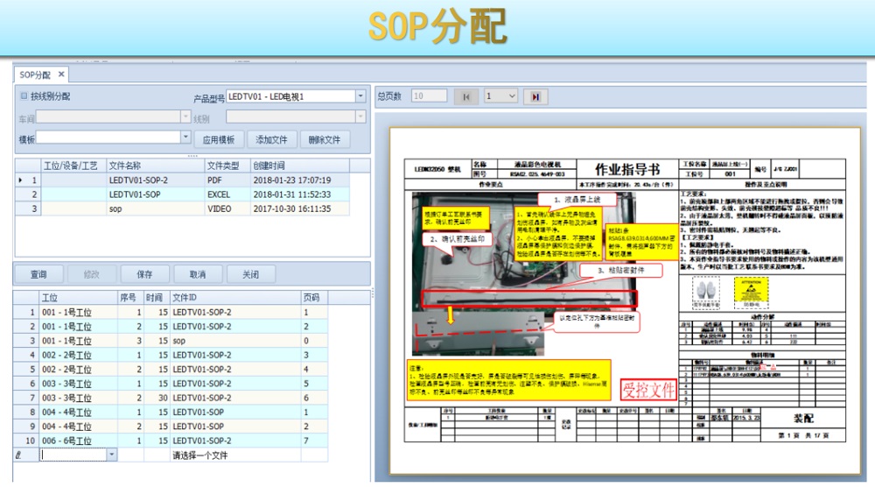Viewport: 875px width, 487px height.
Task: Click the 时间 column header
Action: pyautogui.click(x=155, y=298)
